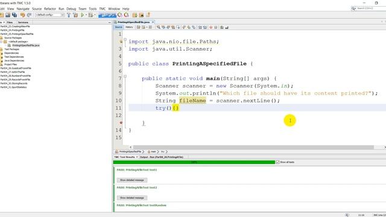
Task: Open the Debug Project dropdown arrow
Action: click(95, 15)
